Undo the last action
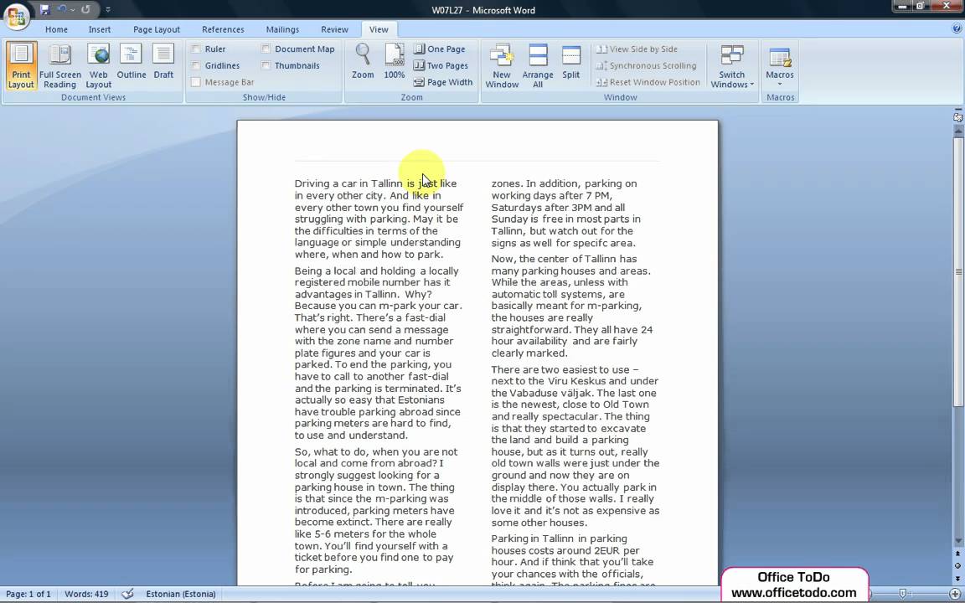Screen dimensions: 965x603 point(61,10)
